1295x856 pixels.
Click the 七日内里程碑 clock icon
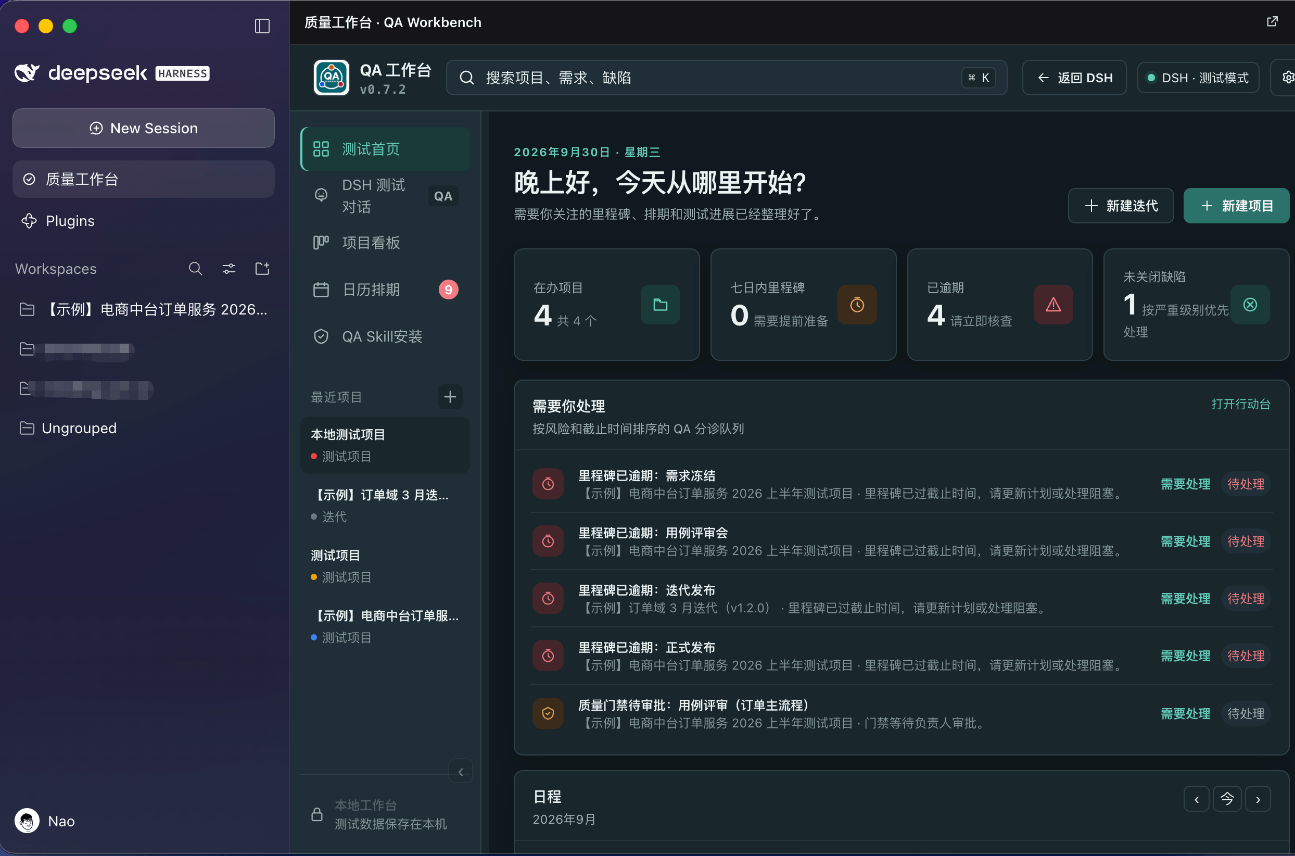857,305
